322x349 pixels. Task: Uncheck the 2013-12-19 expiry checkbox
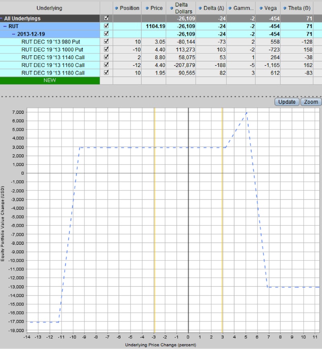tap(106, 33)
